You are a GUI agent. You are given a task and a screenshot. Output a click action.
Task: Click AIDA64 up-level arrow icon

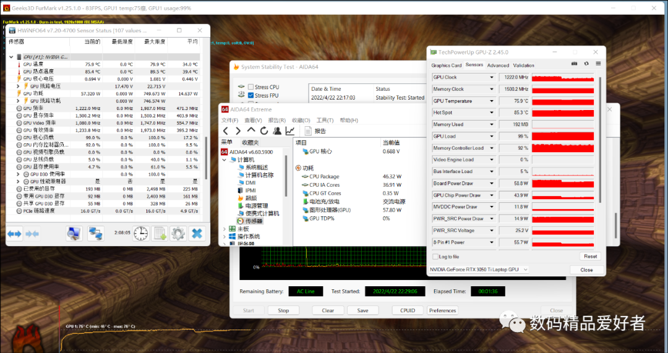(x=251, y=130)
